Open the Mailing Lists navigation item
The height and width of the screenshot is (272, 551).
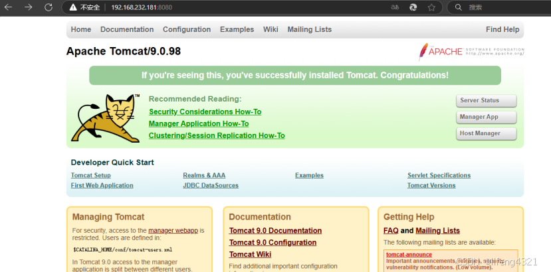pyautogui.click(x=310, y=29)
